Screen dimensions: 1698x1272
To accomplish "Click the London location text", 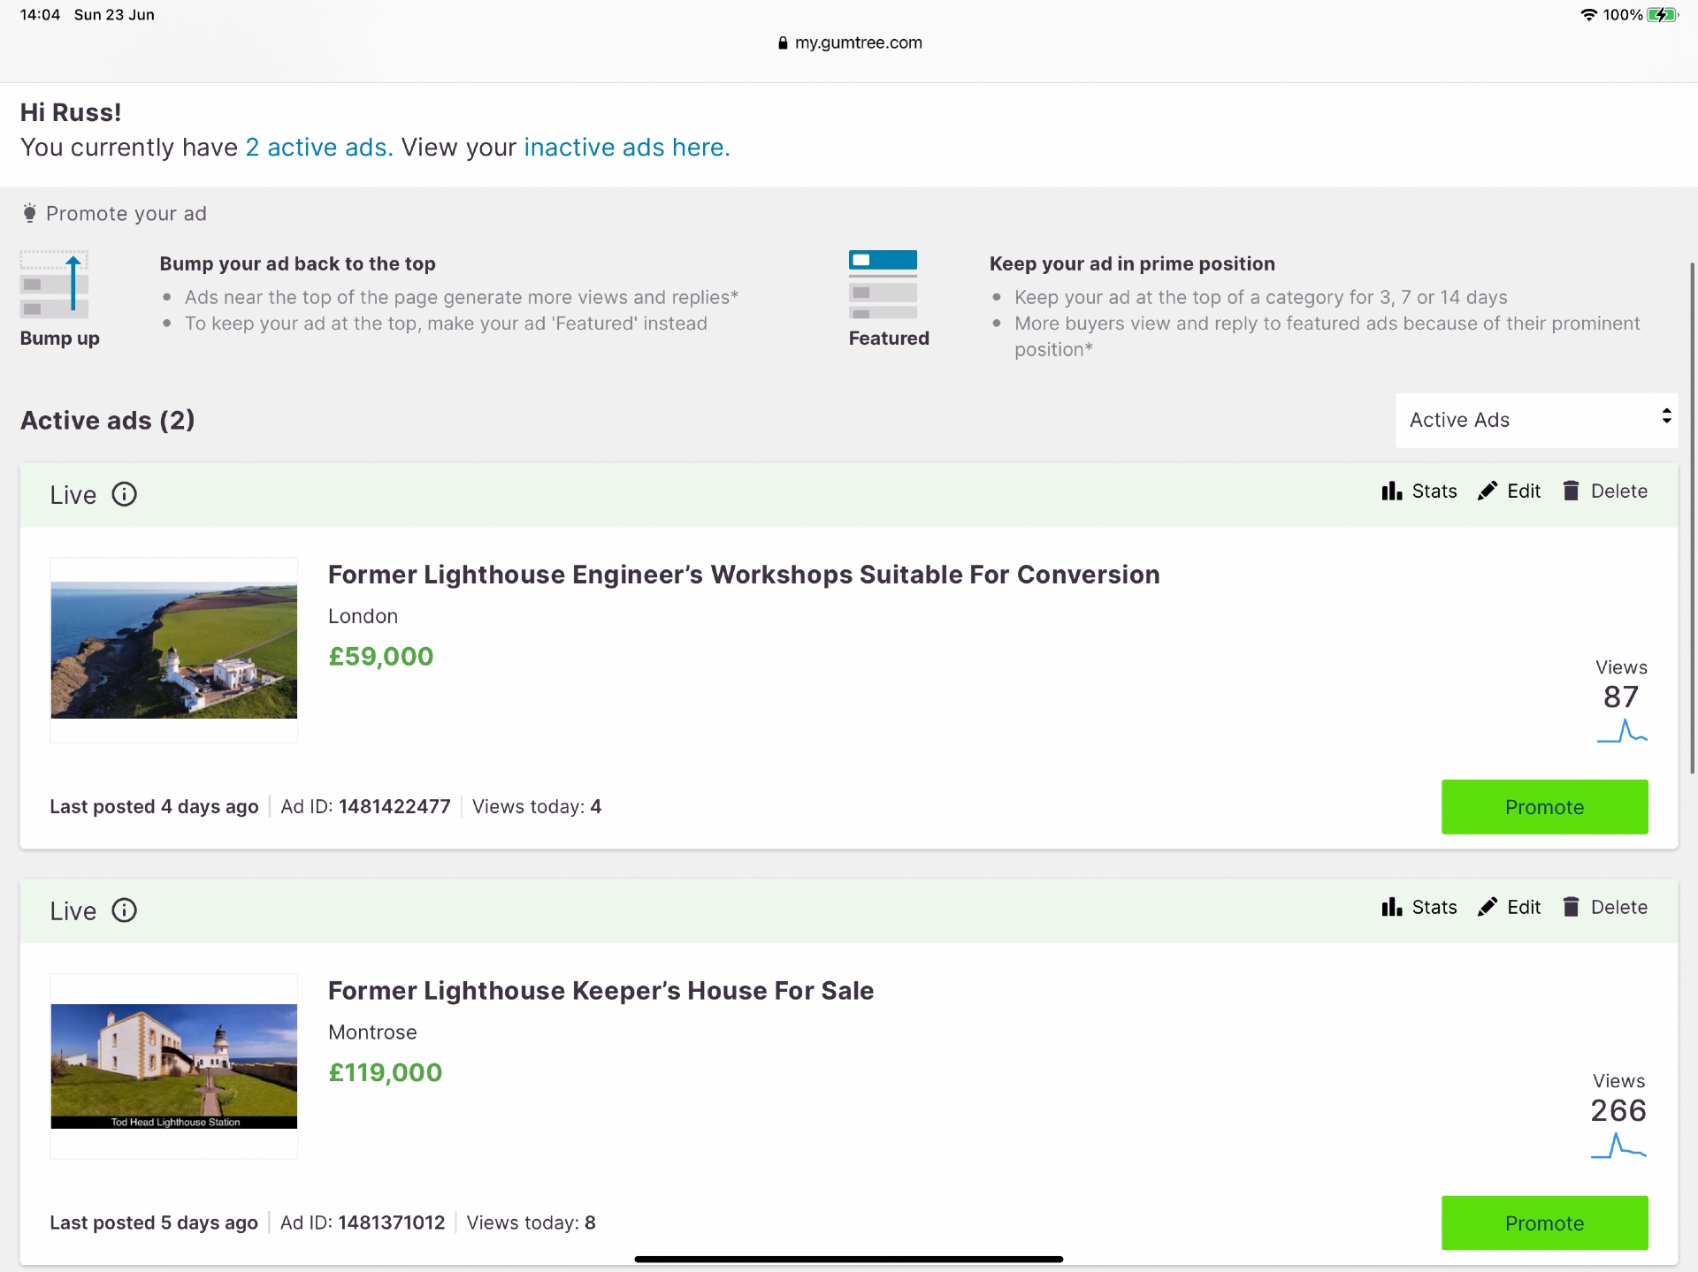I will (363, 616).
